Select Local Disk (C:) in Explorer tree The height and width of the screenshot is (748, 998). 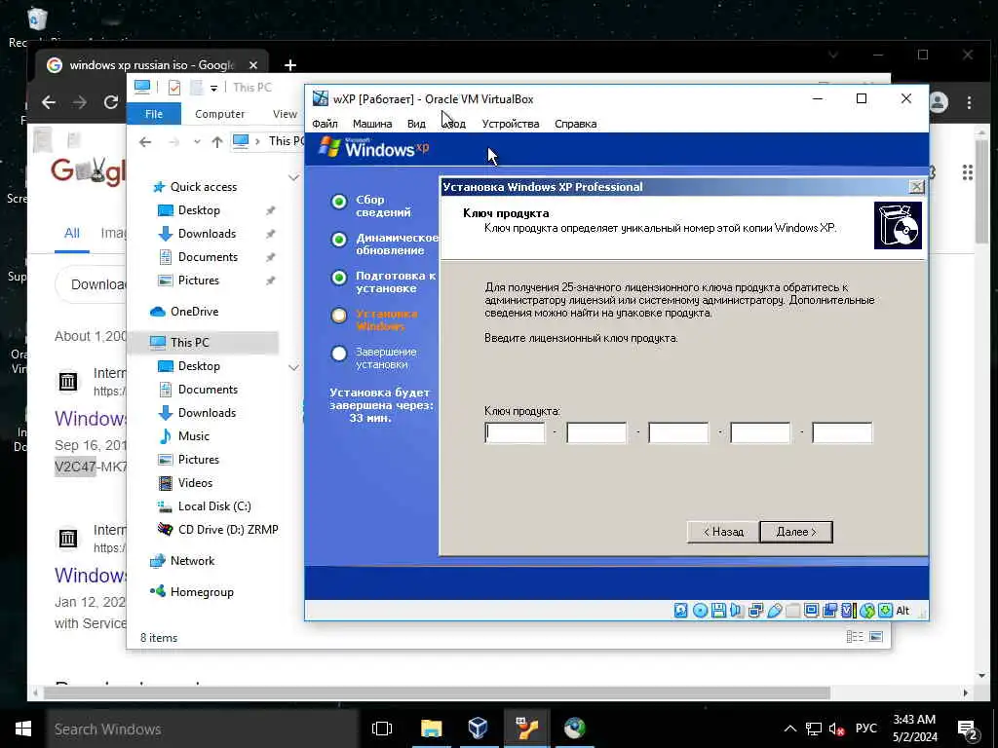click(214, 506)
